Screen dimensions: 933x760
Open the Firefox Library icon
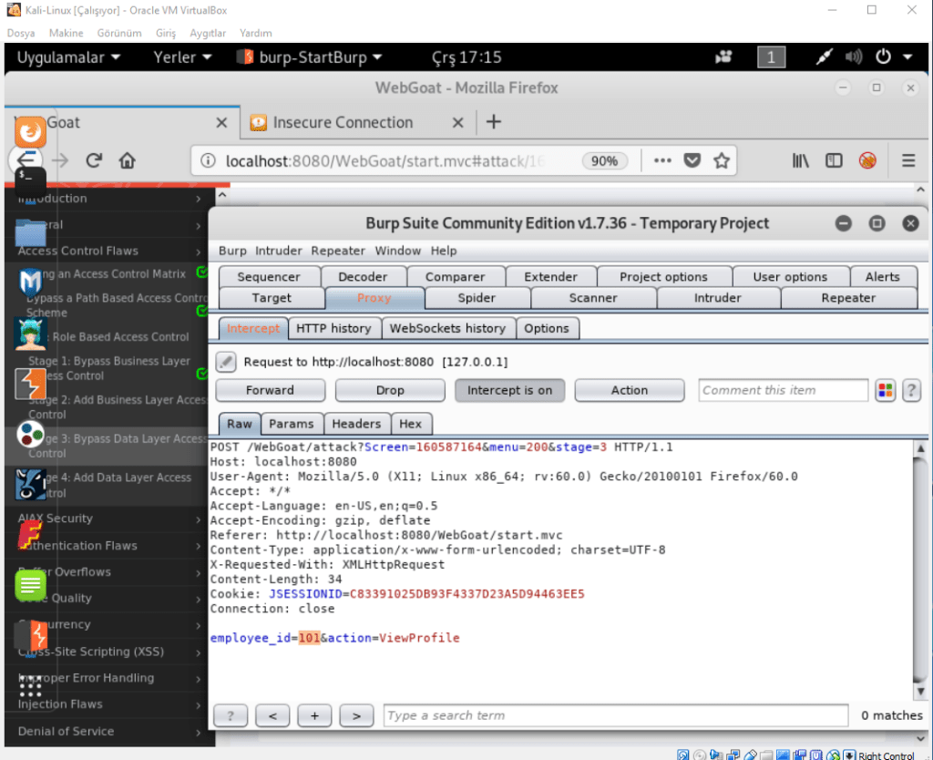(x=800, y=160)
